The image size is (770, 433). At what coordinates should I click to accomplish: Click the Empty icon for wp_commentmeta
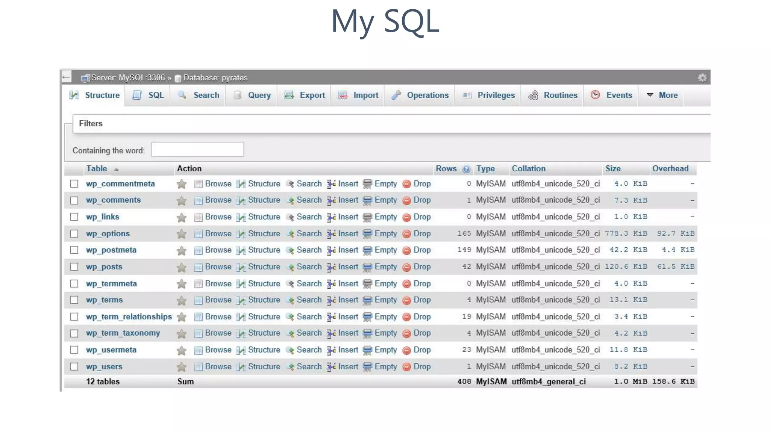pyautogui.click(x=367, y=184)
